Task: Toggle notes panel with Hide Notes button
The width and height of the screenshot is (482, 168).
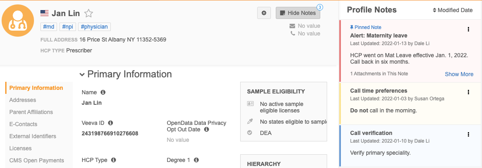Action: click(x=298, y=13)
